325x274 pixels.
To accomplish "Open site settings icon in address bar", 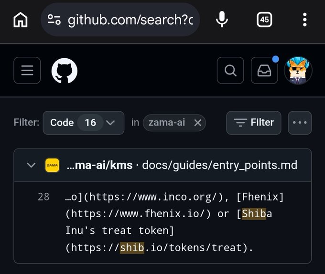I will 54,20.
